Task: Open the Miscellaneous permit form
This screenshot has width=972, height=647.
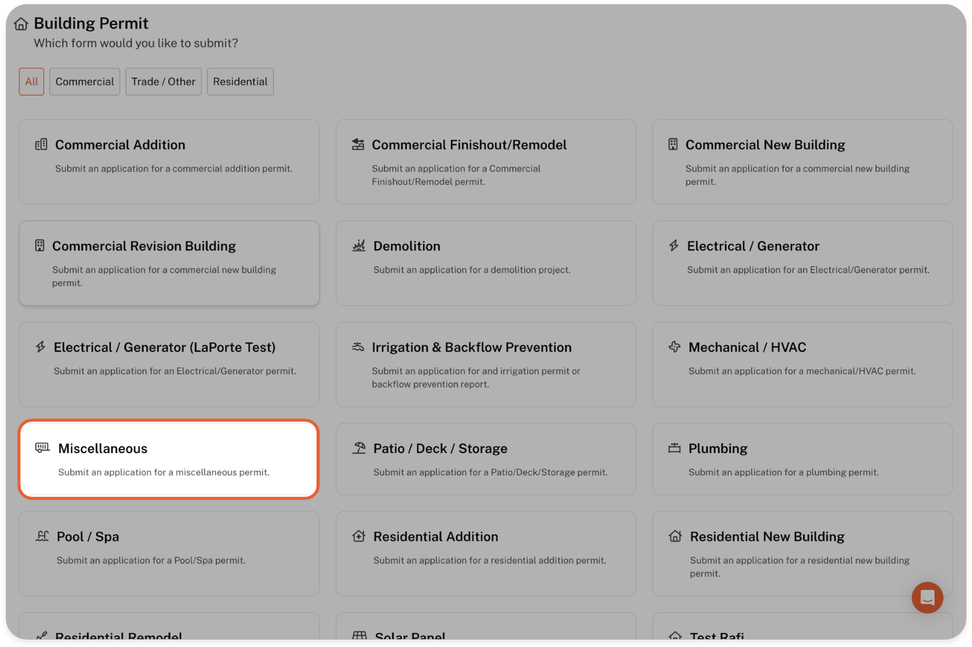Action: tap(168, 459)
